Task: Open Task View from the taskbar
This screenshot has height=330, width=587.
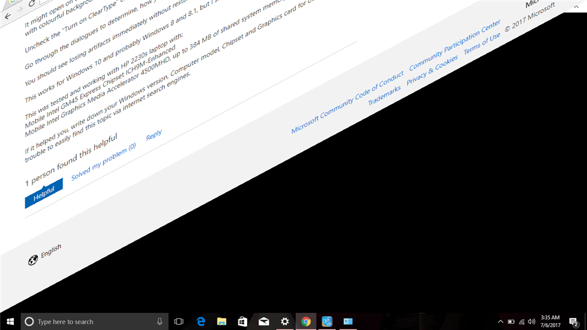Action: point(179,321)
